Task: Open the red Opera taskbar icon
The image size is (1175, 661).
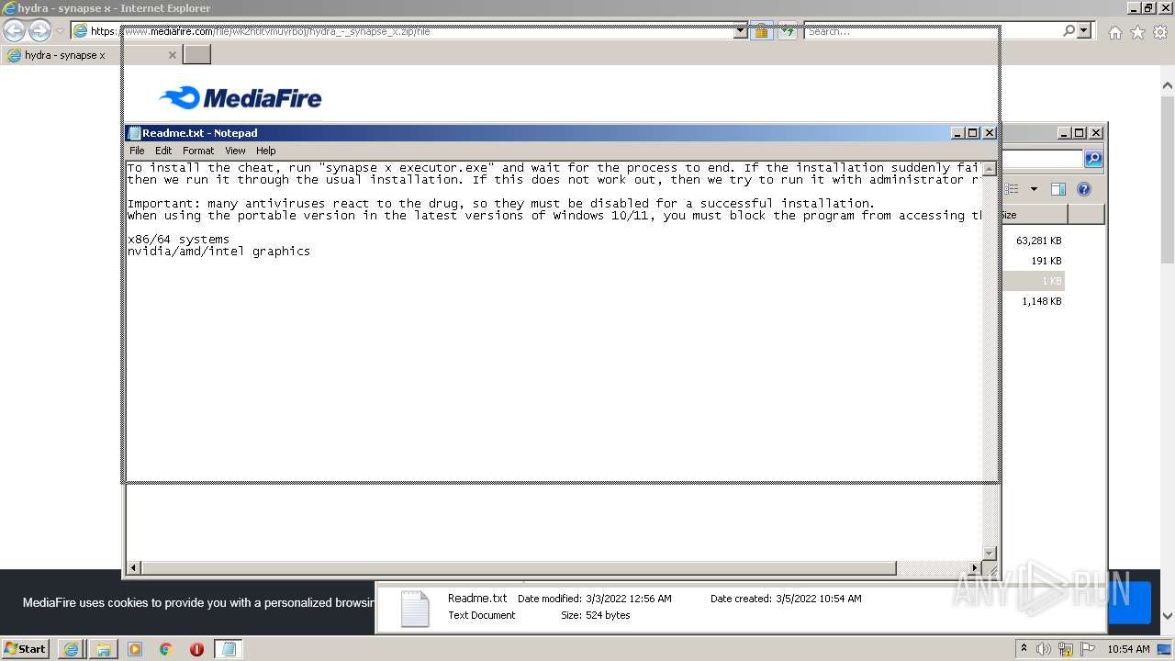Action: [x=197, y=649]
